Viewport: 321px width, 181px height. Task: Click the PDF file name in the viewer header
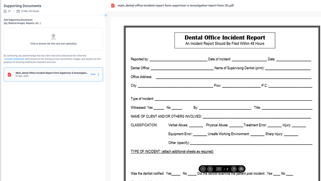point(176,6)
